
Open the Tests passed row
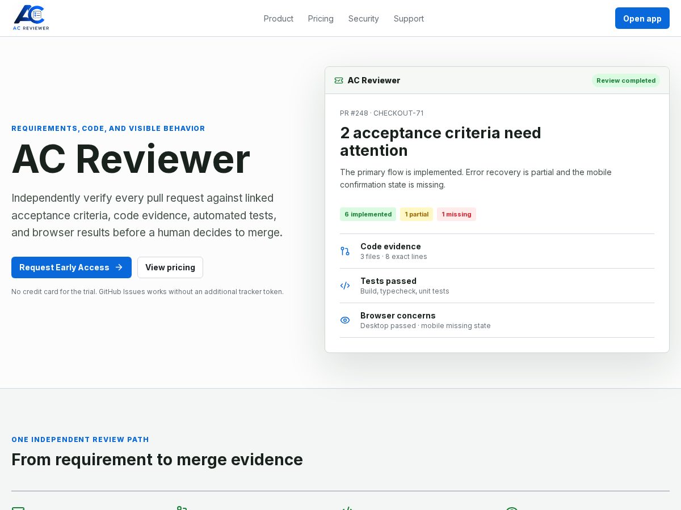click(497, 286)
